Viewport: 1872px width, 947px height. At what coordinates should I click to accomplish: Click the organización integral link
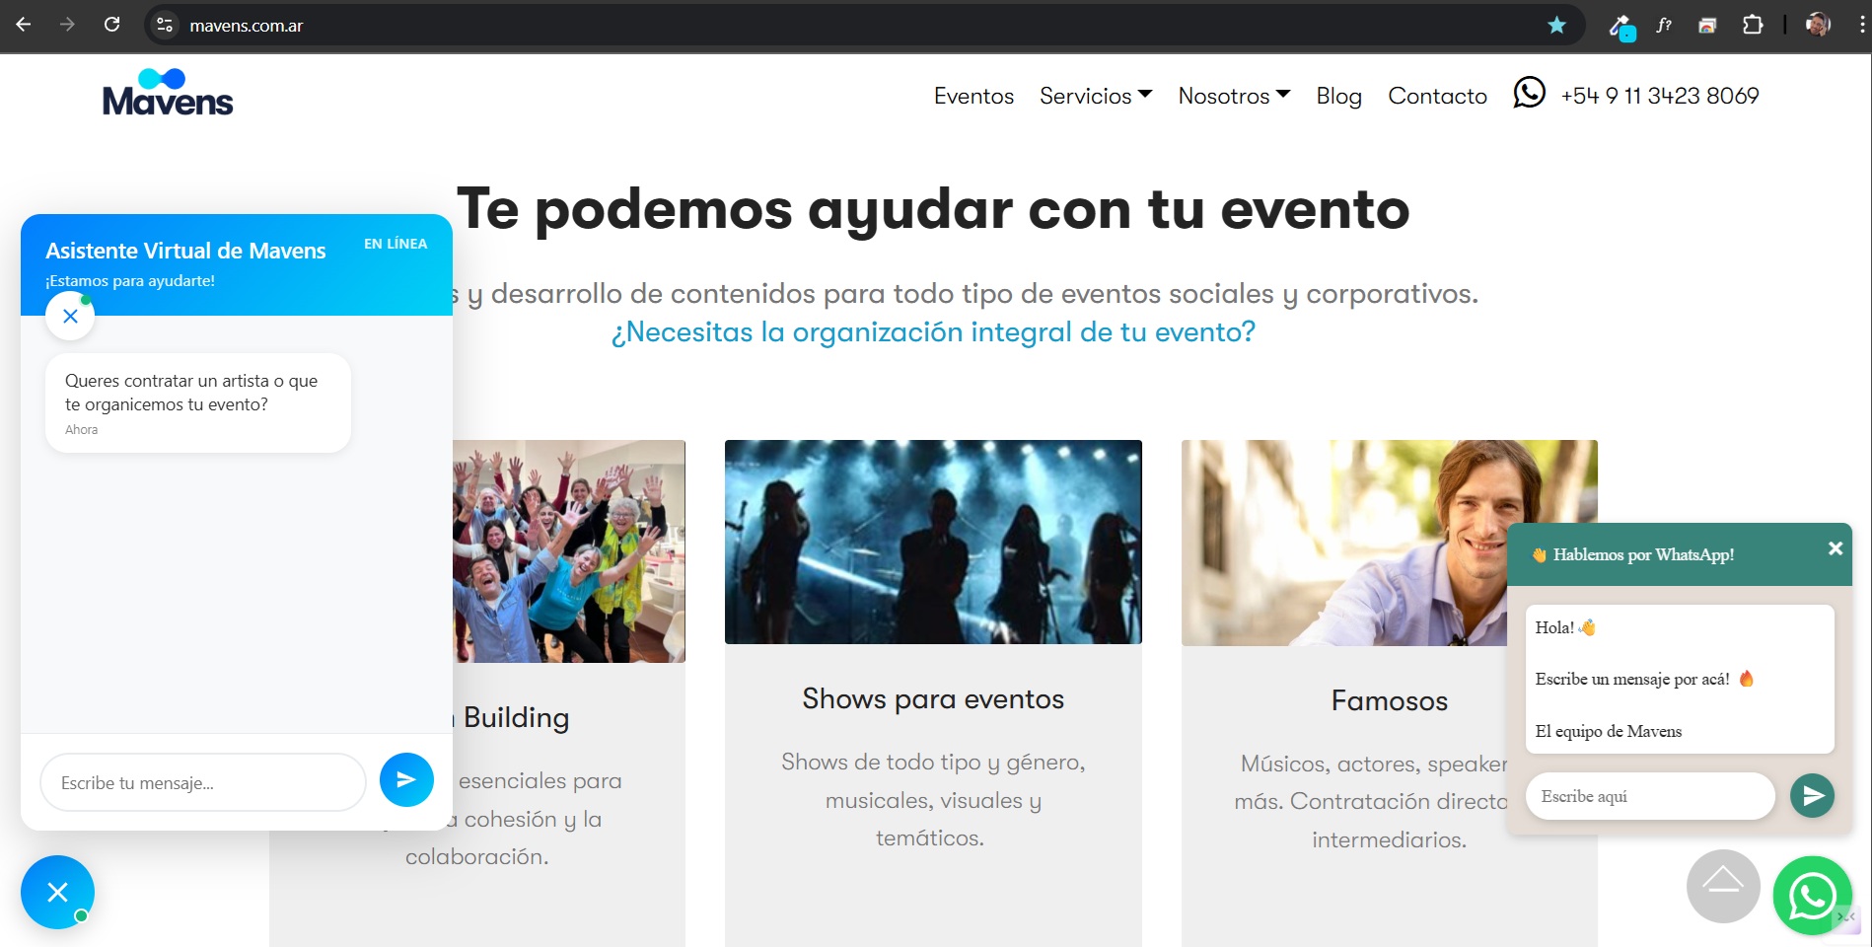point(933,332)
